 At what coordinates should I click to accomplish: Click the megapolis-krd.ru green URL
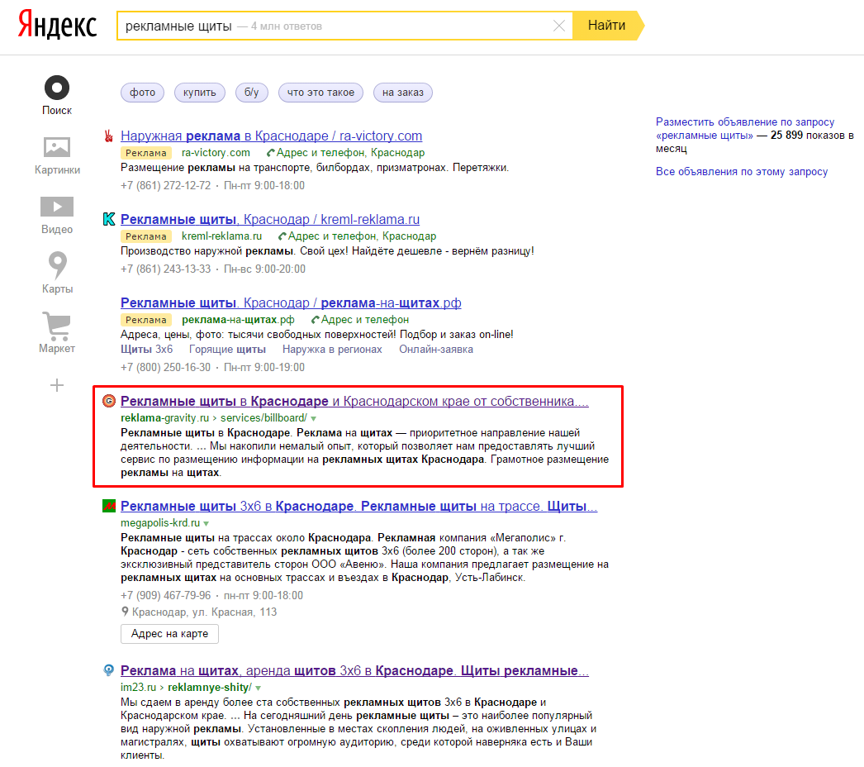point(160,522)
